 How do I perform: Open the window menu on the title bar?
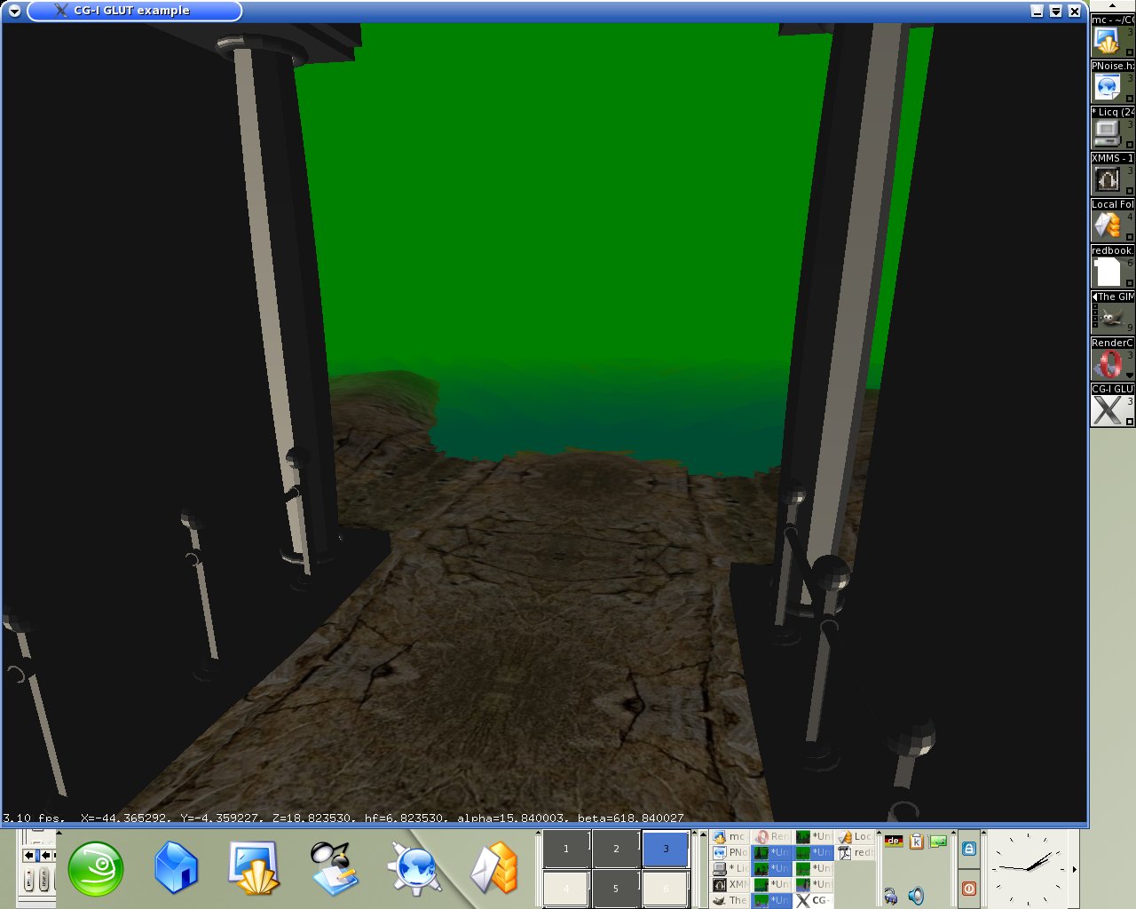(14, 11)
